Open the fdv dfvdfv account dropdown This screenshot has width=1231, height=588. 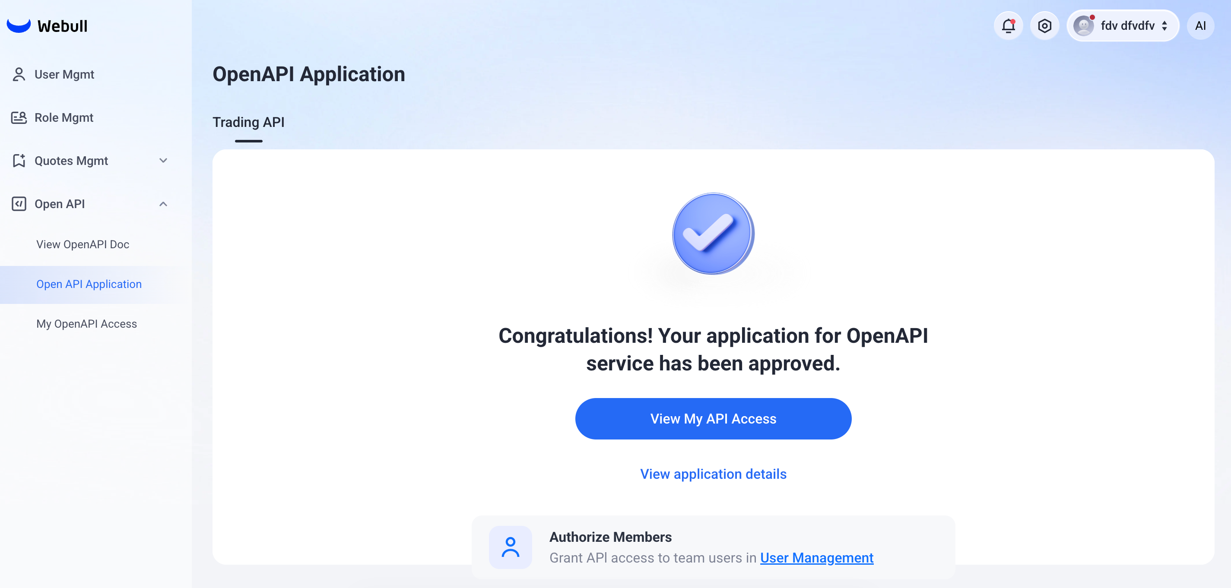click(1123, 26)
